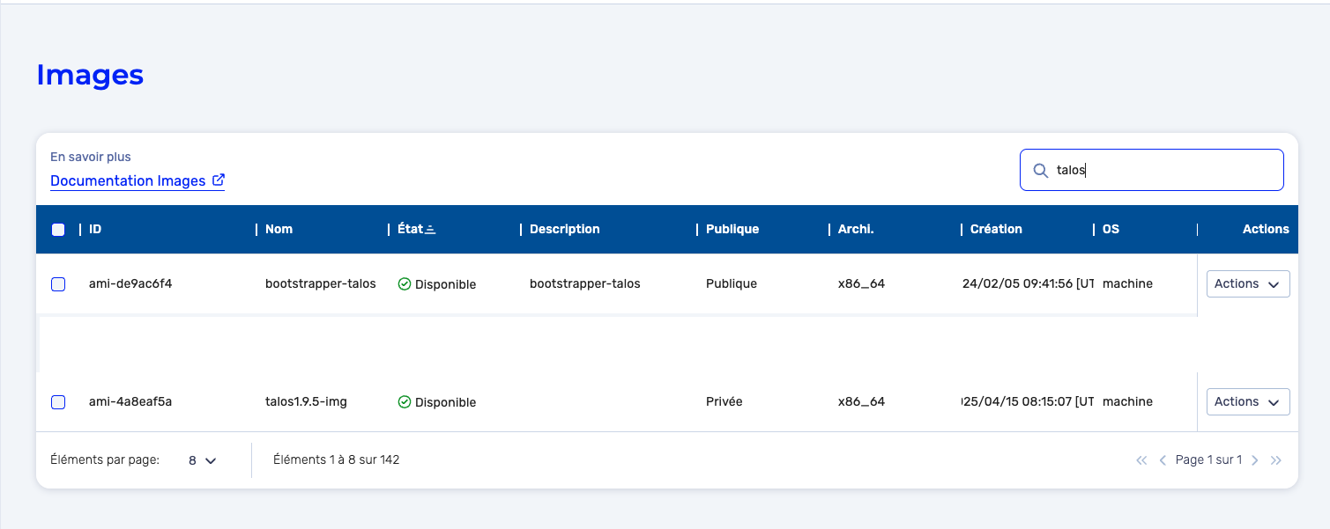Toggle the select-all checkbox in header
The height and width of the screenshot is (529, 1330).
point(58,230)
